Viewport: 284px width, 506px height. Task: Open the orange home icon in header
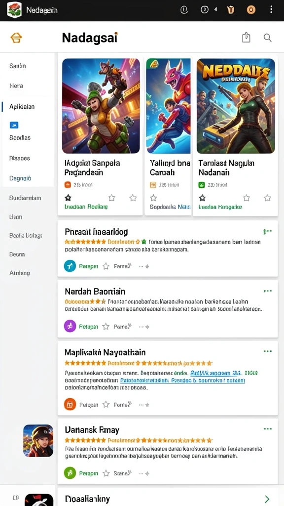coord(16,38)
